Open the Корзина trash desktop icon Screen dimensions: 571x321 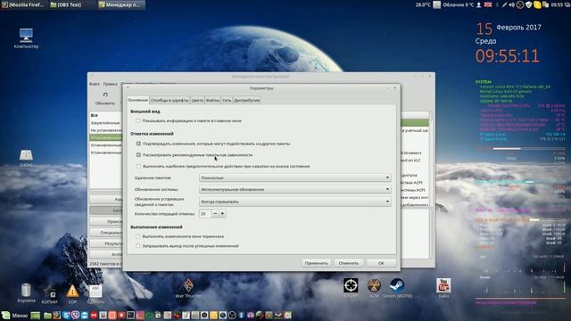coord(26,292)
